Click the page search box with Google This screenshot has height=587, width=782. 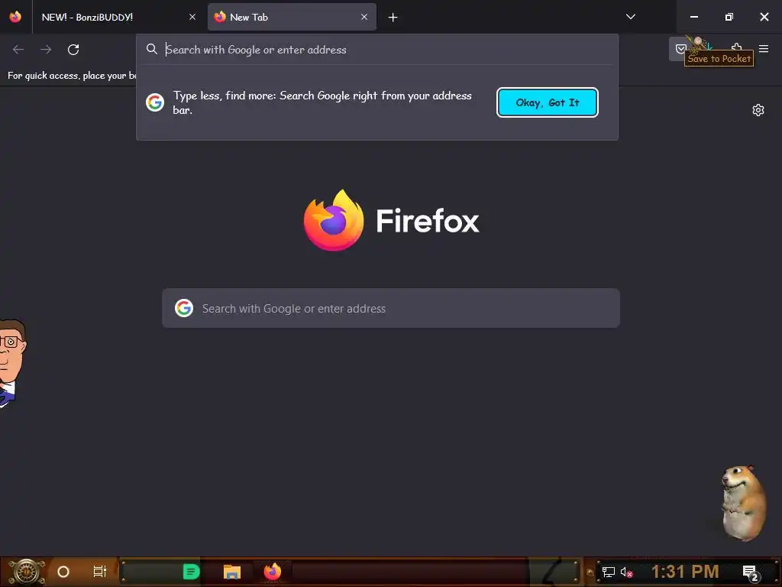tap(391, 308)
